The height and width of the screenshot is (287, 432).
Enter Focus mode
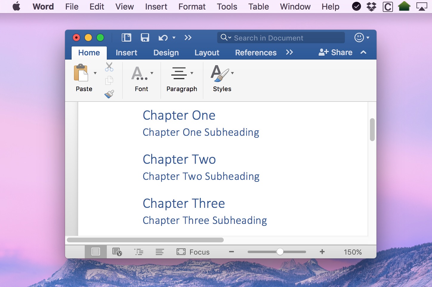[x=193, y=252]
